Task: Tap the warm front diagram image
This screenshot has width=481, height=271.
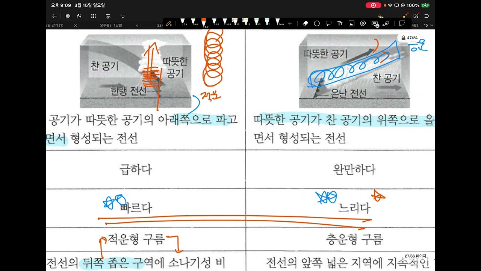Action: click(x=354, y=70)
